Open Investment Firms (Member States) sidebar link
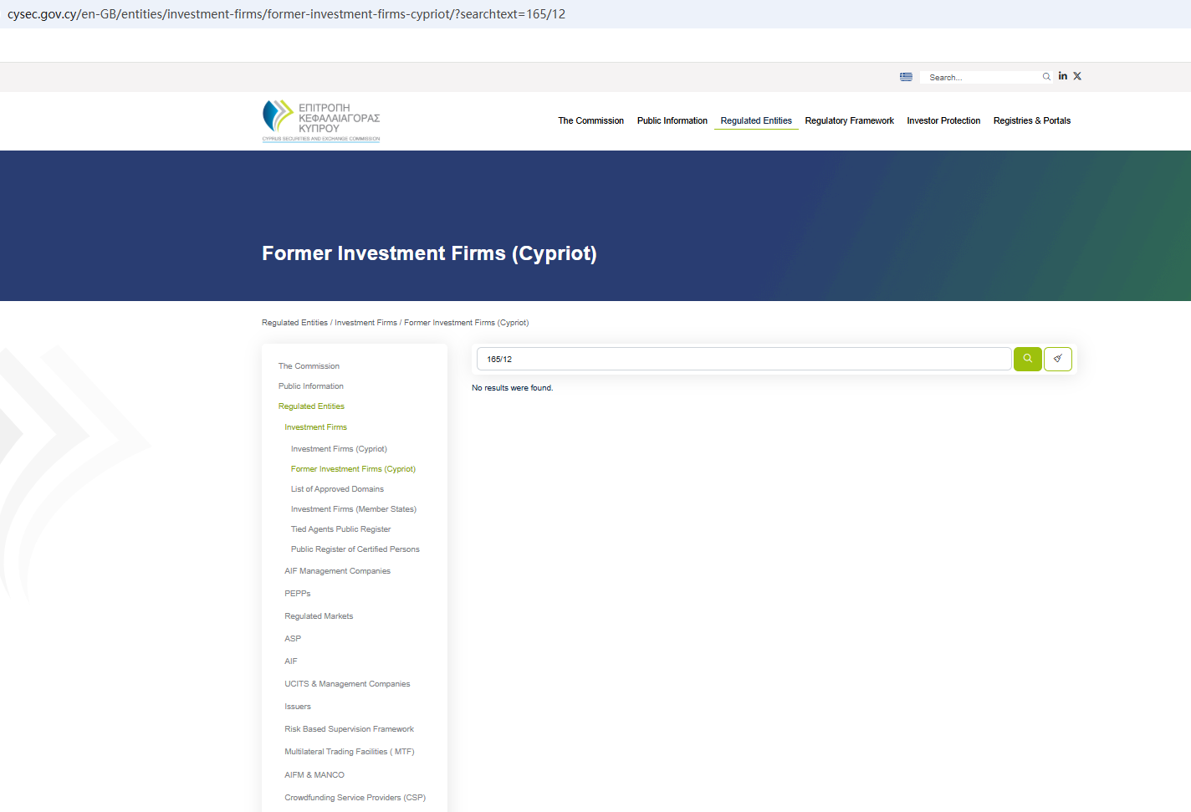The image size is (1191, 812). [x=354, y=509]
